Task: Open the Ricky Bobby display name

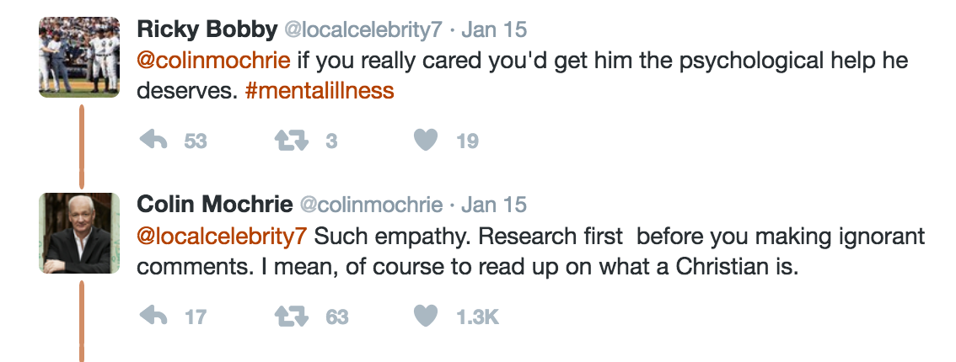Action: (207, 30)
